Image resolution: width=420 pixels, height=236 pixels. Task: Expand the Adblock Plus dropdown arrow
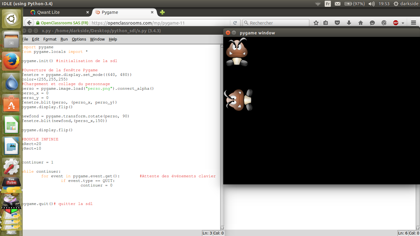[403, 23]
